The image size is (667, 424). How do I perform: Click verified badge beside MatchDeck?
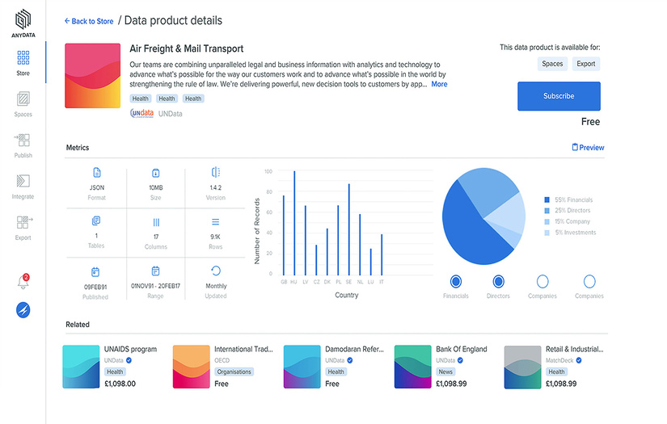pyautogui.click(x=579, y=360)
